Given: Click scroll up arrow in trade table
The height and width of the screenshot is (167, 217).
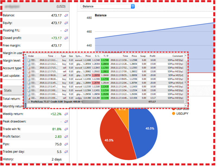Looking at the screenshot, I should point(186,55).
